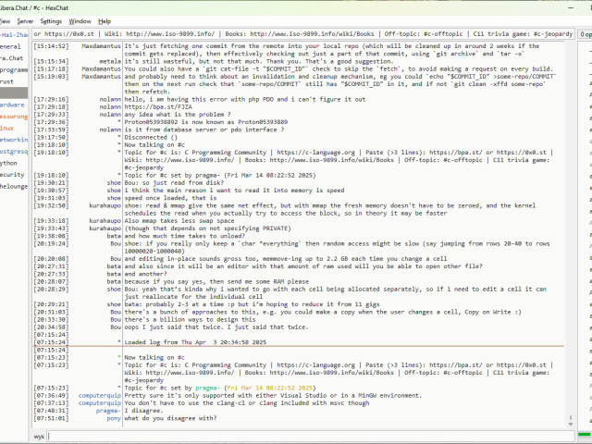Viewport: 592px width, 444px height.
Task: Open the lesswrong channel
Action: pyautogui.click(x=13, y=117)
